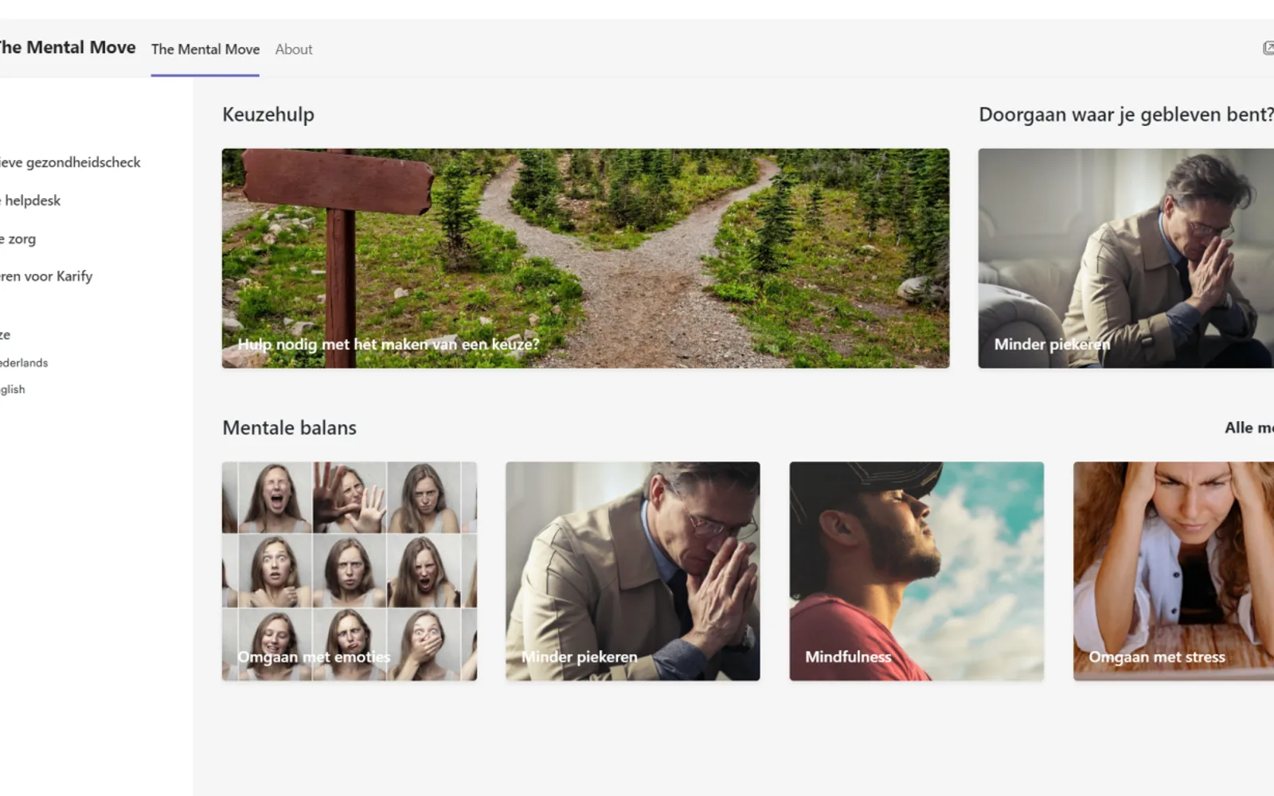Click the 'Alle' link beside Mentale balans
This screenshot has height=796, width=1274.
click(x=1249, y=427)
